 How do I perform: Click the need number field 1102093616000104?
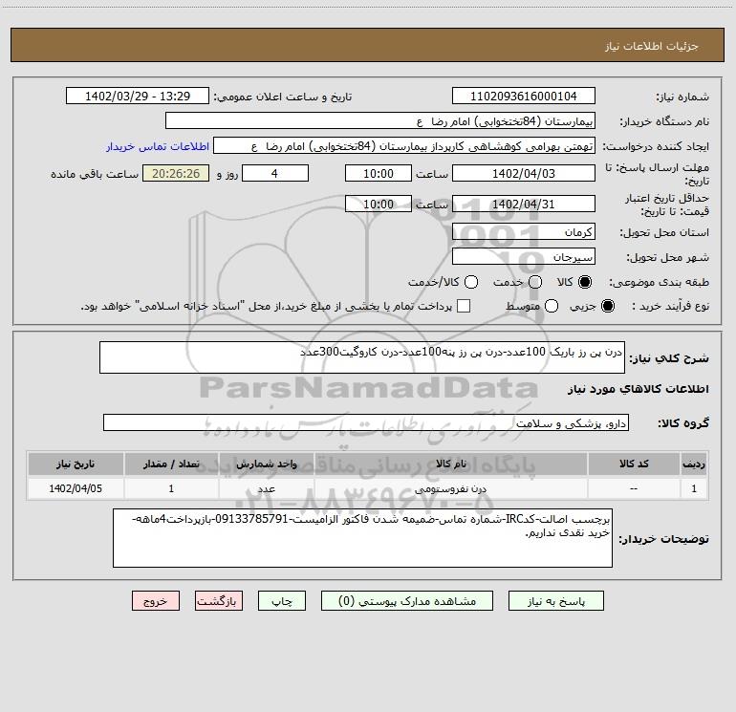(524, 96)
